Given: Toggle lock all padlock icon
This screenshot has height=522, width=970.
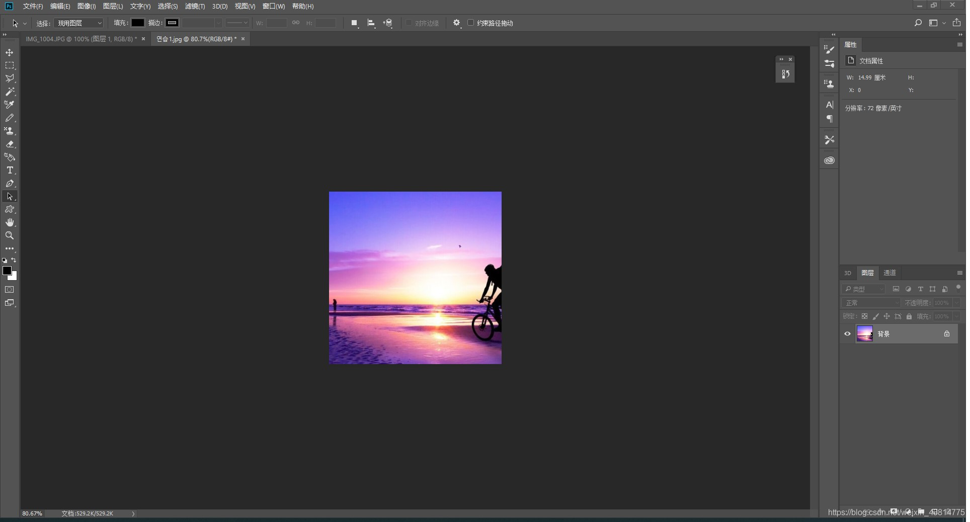Looking at the screenshot, I should [909, 316].
